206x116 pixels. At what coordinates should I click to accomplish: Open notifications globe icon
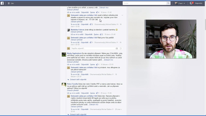191,3
